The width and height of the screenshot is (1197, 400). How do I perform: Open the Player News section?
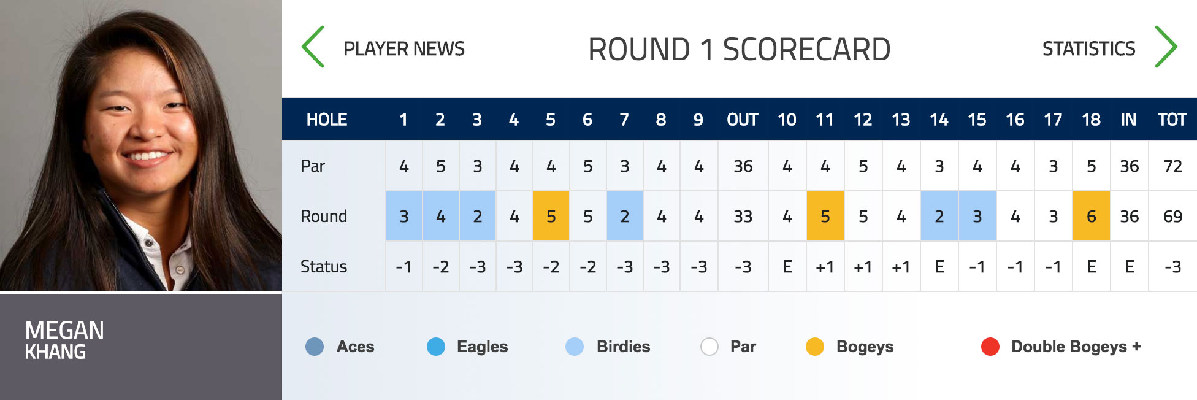coord(404,48)
